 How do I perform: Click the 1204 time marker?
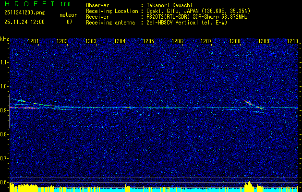point(120,41)
